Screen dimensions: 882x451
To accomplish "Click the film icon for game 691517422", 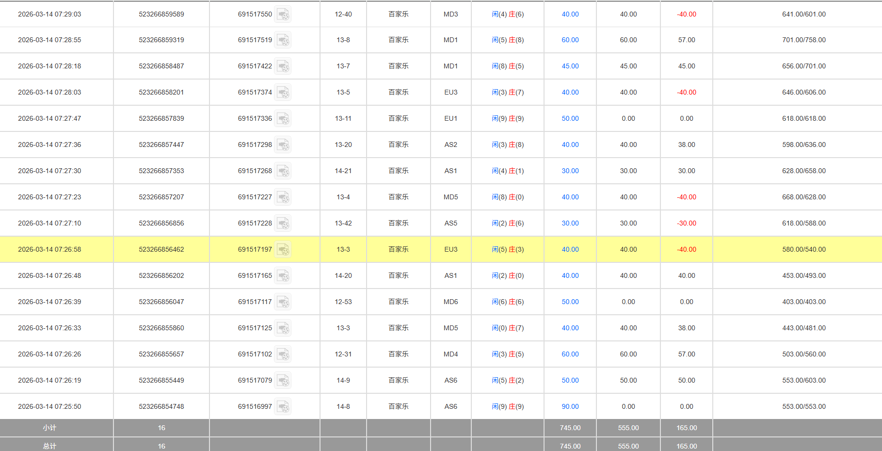I will (x=283, y=66).
